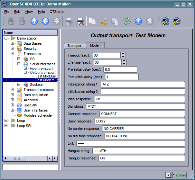Click the Load from database toolbar icon
Screen dimensions: 195x180
(x=11, y=21)
